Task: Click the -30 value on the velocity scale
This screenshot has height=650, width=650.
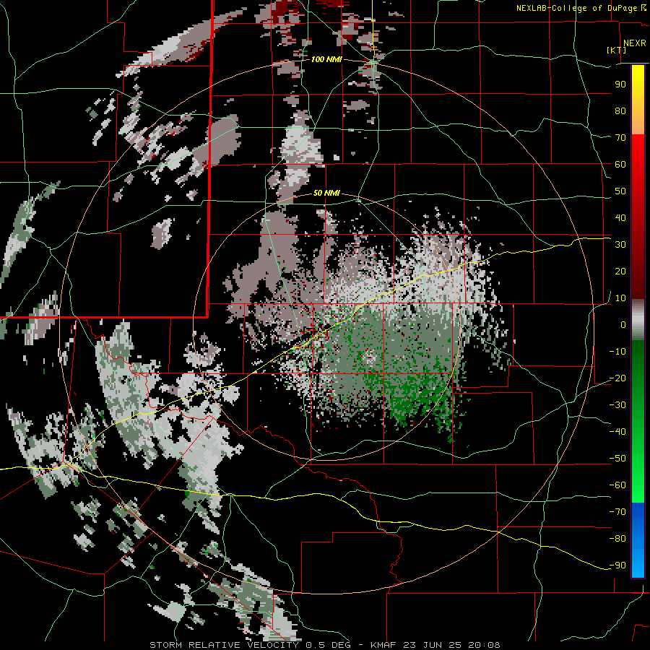Action: tap(617, 405)
